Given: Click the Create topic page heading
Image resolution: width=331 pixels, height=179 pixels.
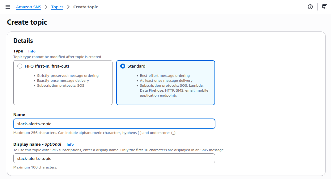Looking at the screenshot, I should (x=27, y=22).
